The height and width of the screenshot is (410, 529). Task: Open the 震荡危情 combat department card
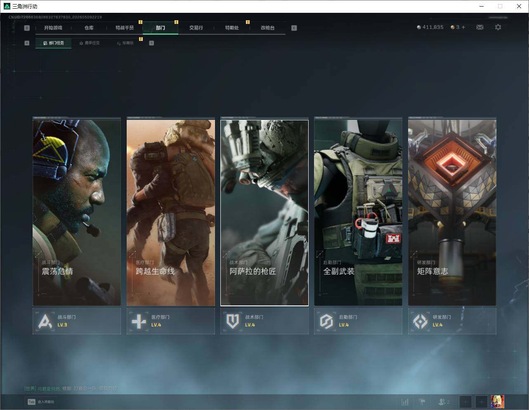[x=77, y=212]
